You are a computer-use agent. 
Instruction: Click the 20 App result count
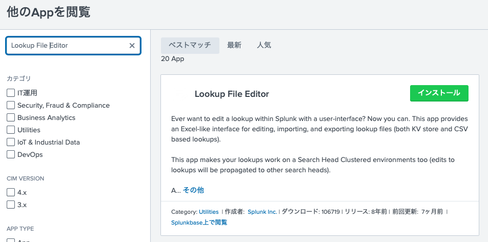(x=172, y=59)
